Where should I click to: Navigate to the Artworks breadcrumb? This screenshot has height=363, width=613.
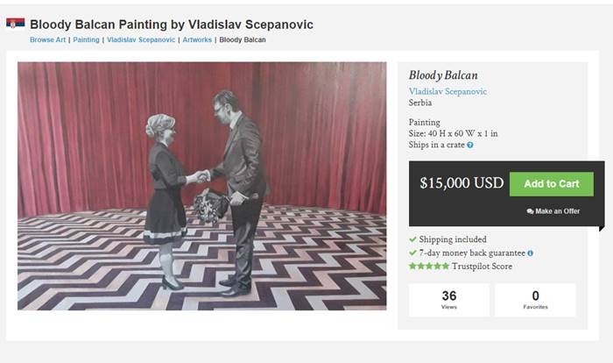point(197,39)
